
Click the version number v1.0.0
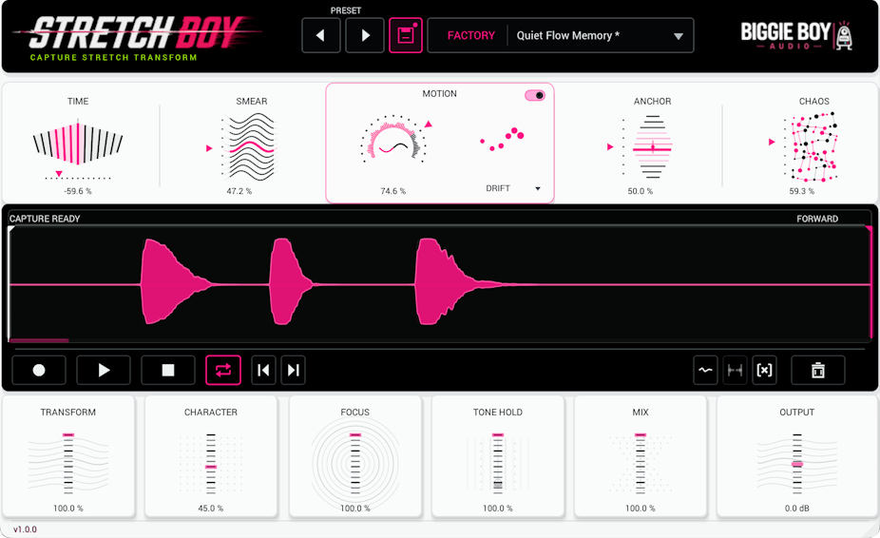click(26, 529)
